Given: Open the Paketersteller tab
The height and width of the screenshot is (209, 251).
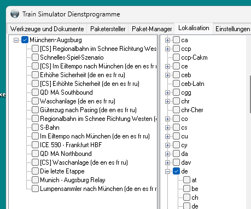Looking at the screenshot, I should click(x=108, y=29).
